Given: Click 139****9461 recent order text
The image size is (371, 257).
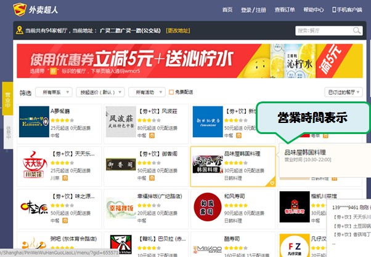Looking at the screenshot, I should click(345, 208).
